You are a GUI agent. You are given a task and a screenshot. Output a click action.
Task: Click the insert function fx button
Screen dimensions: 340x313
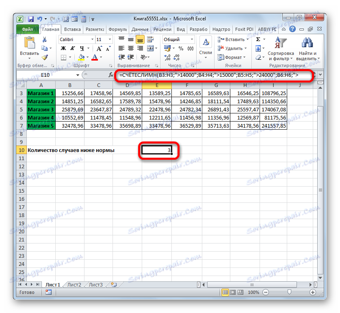click(111, 75)
